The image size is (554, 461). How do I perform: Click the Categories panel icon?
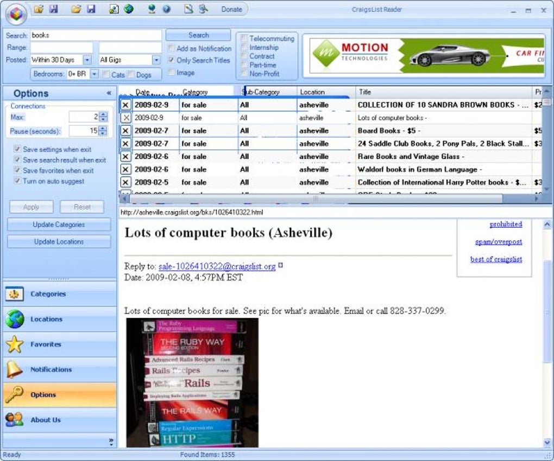15,294
